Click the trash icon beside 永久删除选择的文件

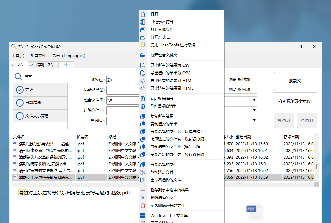point(143,205)
